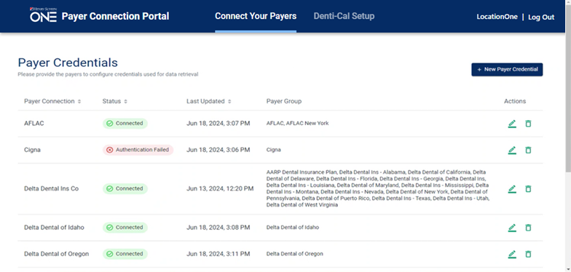The height and width of the screenshot is (272, 571).
Task: Edit the AFLAC payer credential
Action: [x=512, y=124]
